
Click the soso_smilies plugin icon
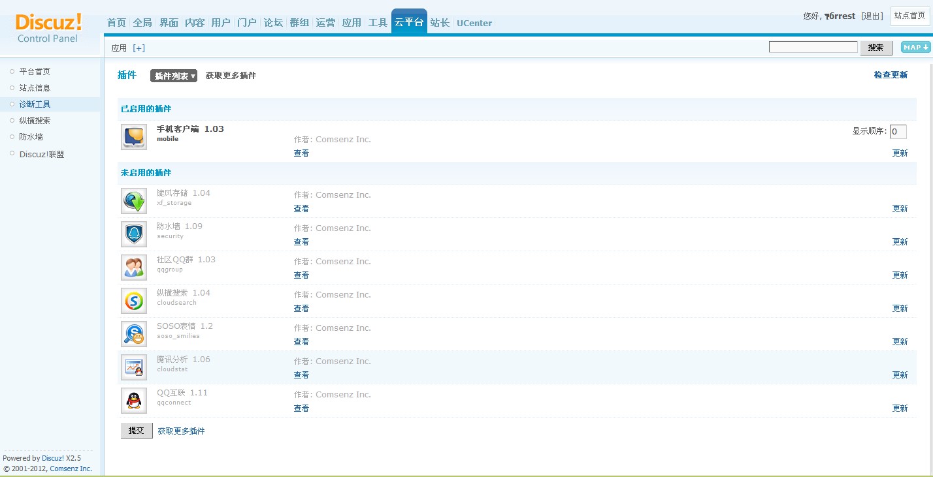click(134, 334)
